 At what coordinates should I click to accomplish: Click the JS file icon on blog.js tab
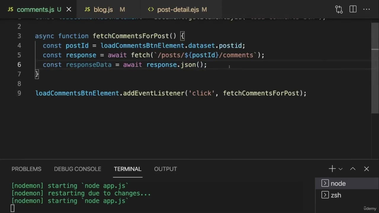87,9
